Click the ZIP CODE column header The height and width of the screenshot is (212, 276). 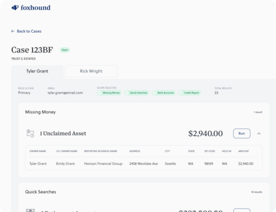point(210,151)
